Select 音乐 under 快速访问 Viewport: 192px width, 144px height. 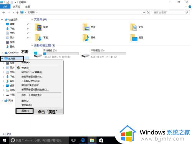click(10, 46)
